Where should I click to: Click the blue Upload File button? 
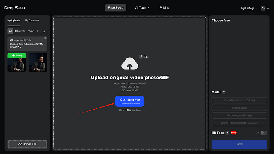130,101
